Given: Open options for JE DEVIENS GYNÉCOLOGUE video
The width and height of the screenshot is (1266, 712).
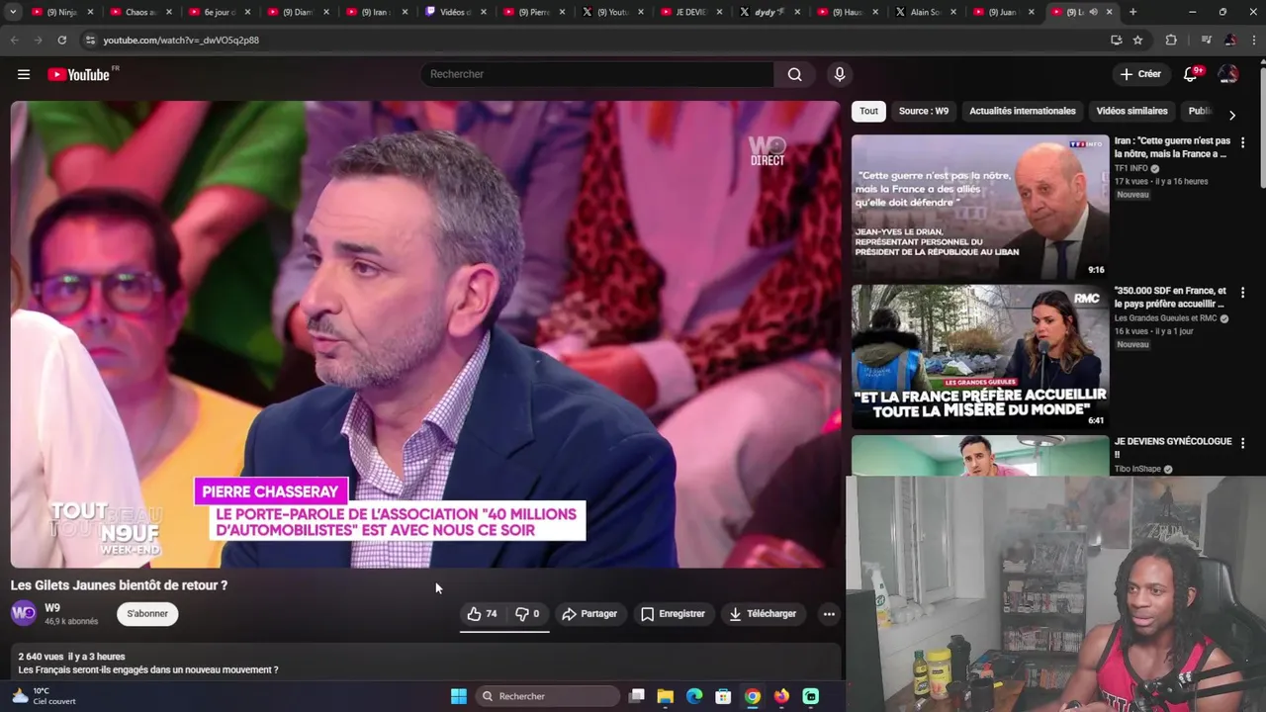Looking at the screenshot, I should pos(1243,443).
